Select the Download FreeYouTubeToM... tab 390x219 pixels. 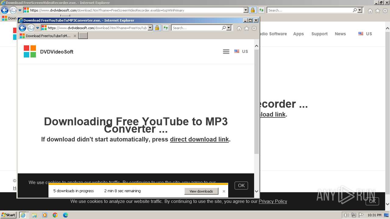point(48,36)
